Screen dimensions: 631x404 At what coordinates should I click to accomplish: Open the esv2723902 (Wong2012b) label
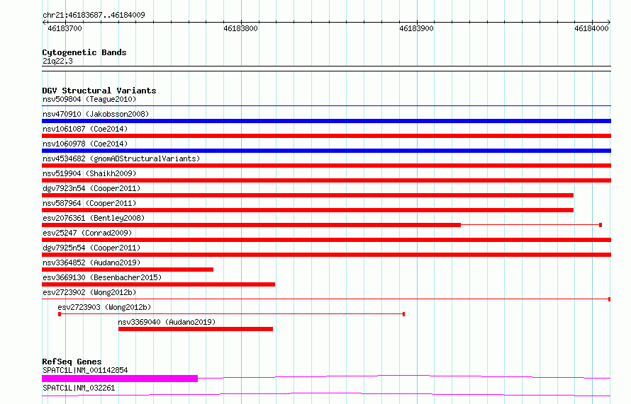pos(89,292)
